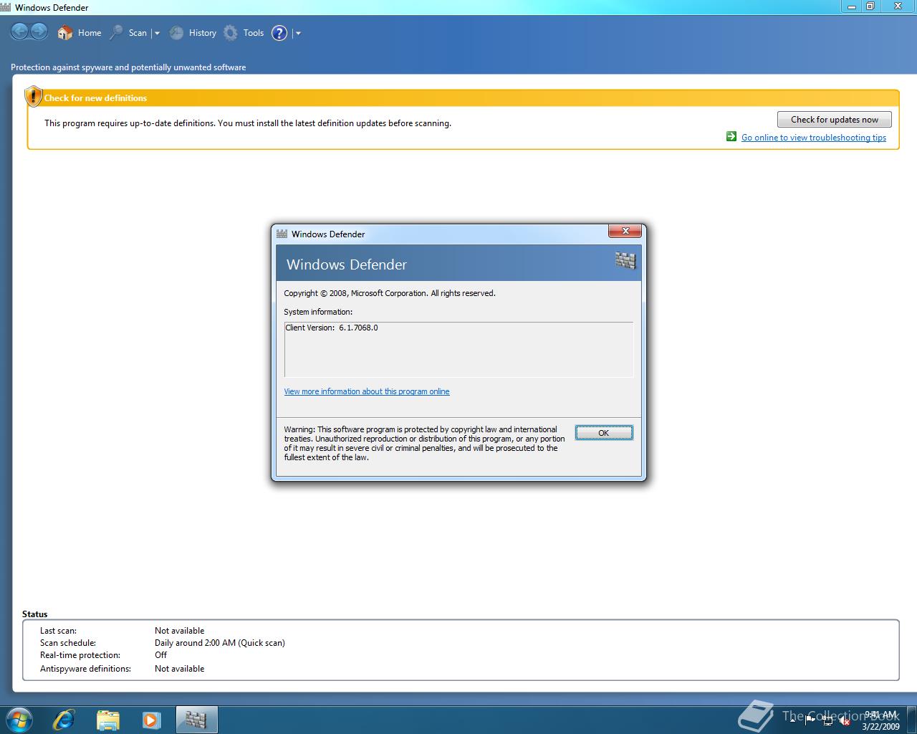Open Tools via the gear icon
The image size is (917, 734).
coord(230,32)
